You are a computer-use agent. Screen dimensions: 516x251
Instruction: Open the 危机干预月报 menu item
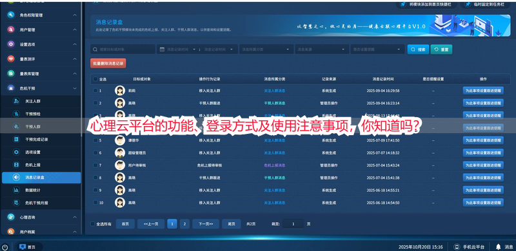click(41, 203)
